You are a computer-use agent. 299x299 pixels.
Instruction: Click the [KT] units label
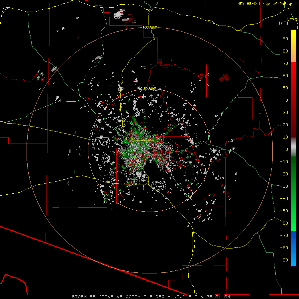click(x=284, y=23)
